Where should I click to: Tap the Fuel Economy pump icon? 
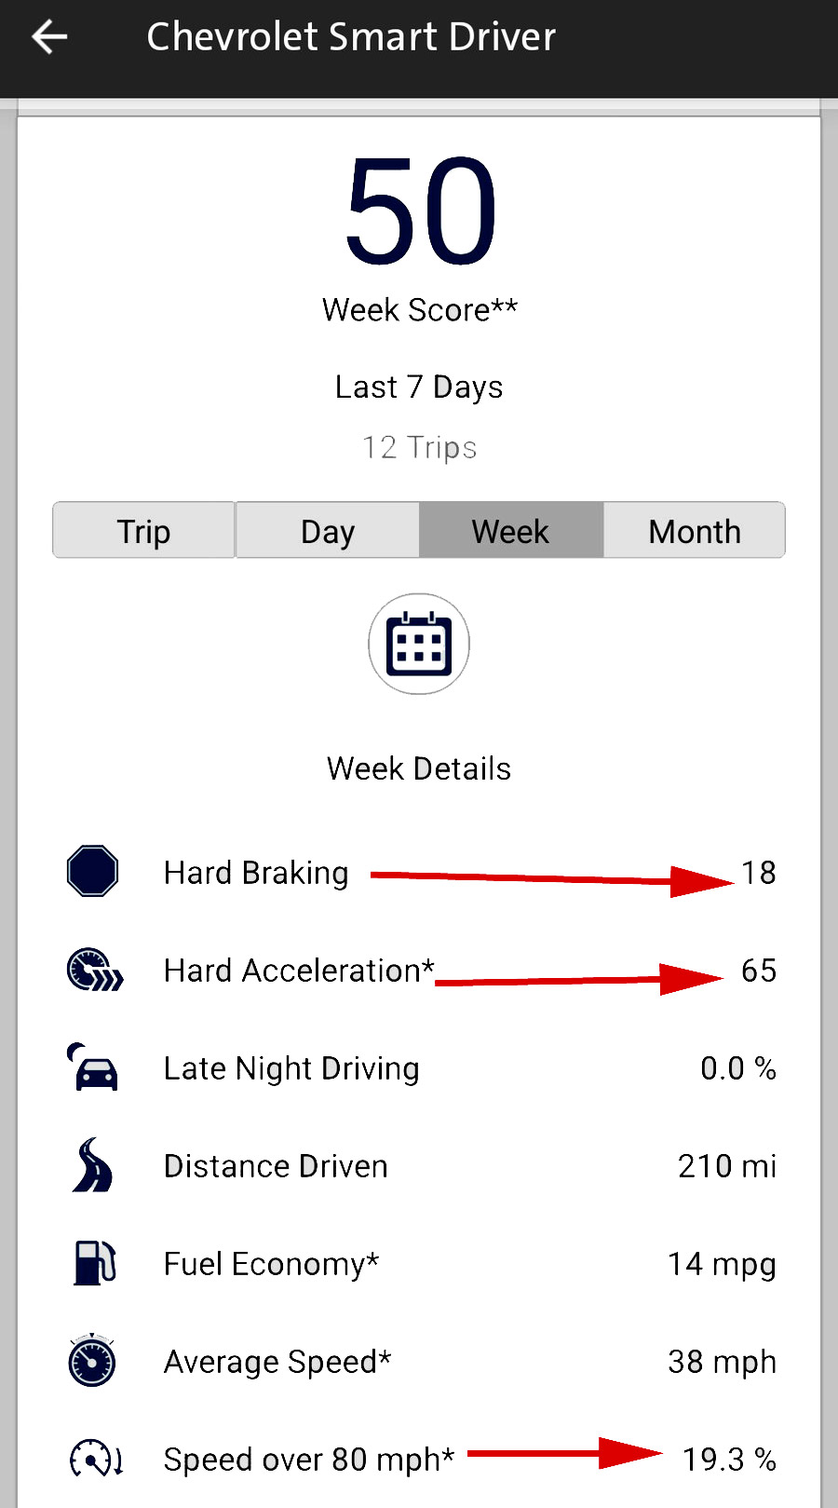(94, 1263)
